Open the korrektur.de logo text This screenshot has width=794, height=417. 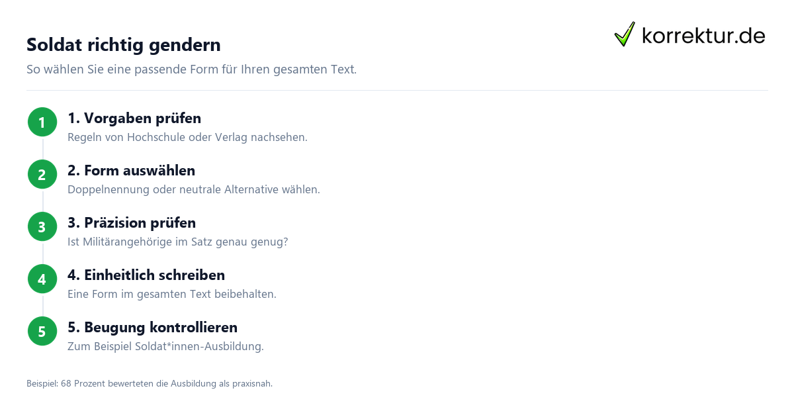pos(703,36)
